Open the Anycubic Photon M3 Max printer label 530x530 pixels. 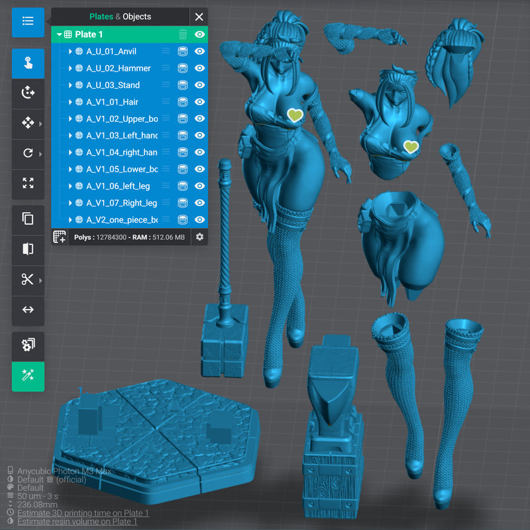[64, 471]
